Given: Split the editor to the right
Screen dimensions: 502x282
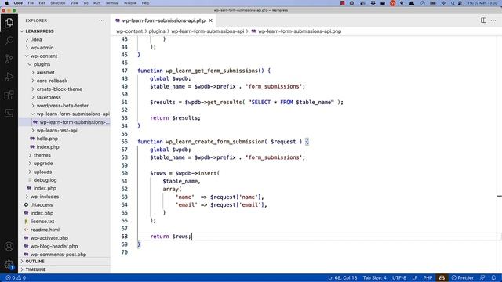Looking at the screenshot, I should (483, 20).
